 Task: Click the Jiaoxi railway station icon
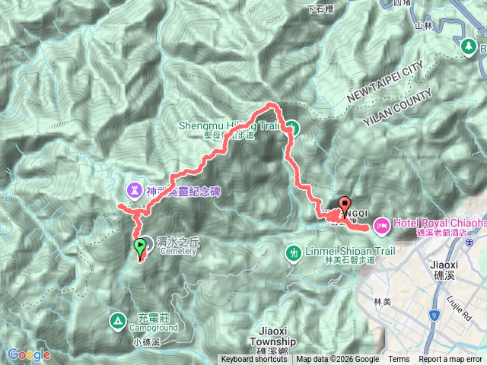click(469, 243)
